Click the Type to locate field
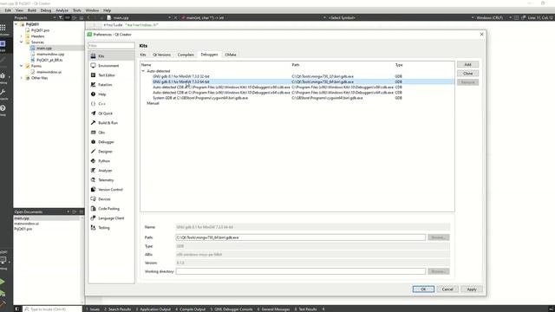This screenshot has width=555, height=312. click(52, 309)
